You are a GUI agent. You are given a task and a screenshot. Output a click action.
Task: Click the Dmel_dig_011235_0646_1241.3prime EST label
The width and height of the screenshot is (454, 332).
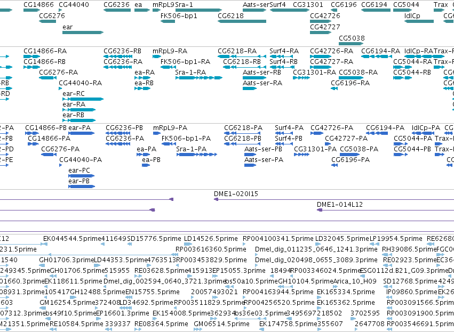(x=316, y=249)
